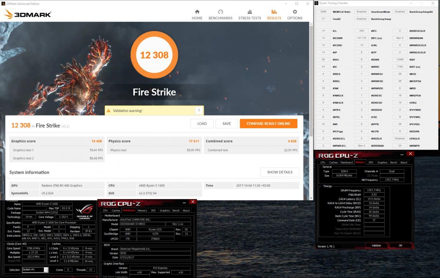The height and width of the screenshot is (278, 440).
Task: Click the Graphics test 1 FPS row
Action: pyautogui.click(x=57, y=150)
